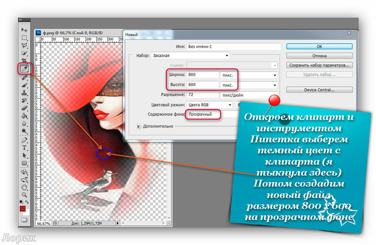Expand the Дополнительно section
The height and width of the screenshot is (245, 376).
[138, 126]
